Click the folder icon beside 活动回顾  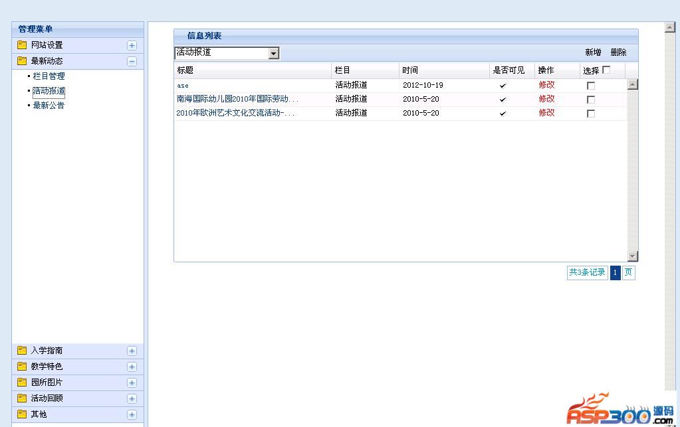(x=22, y=398)
